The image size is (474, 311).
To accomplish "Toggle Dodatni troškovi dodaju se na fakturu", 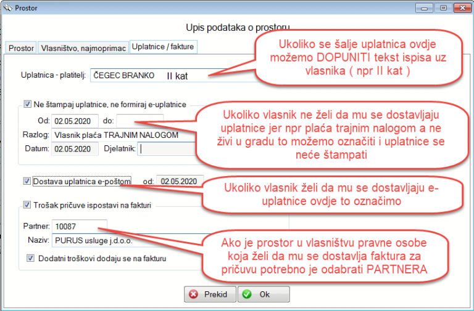I will coord(31,259).
